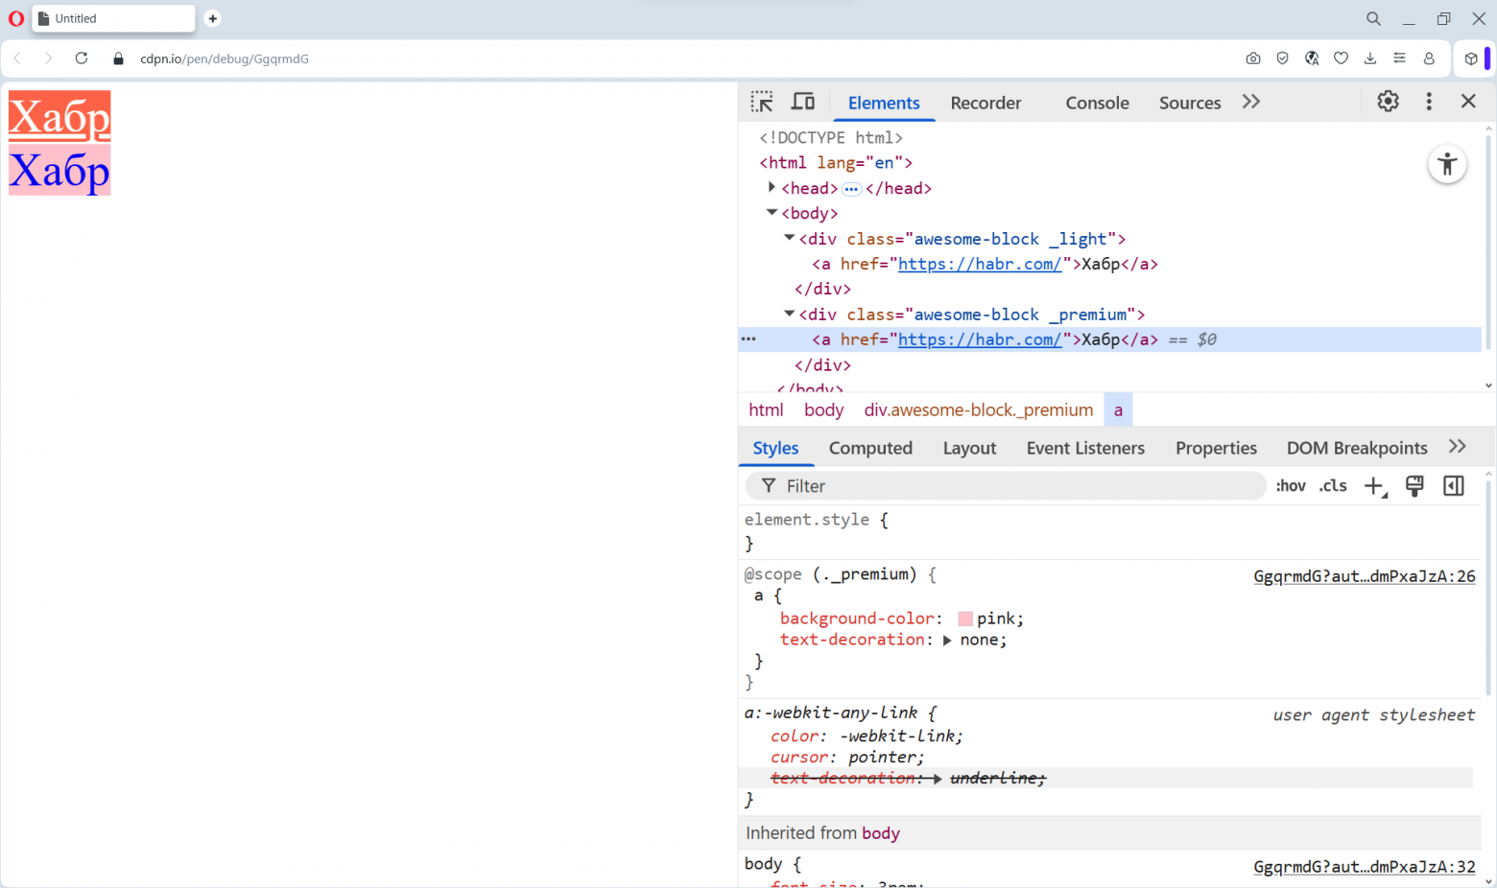Open stylesheet source GgqrmdG line 26
1497x888 pixels.
(x=1365, y=576)
